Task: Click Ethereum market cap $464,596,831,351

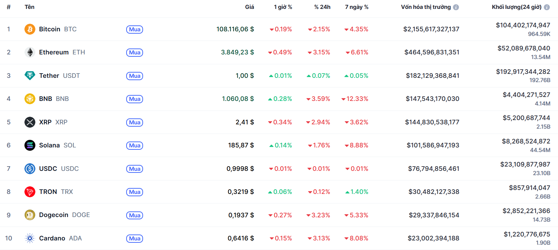Action: (432, 52)
